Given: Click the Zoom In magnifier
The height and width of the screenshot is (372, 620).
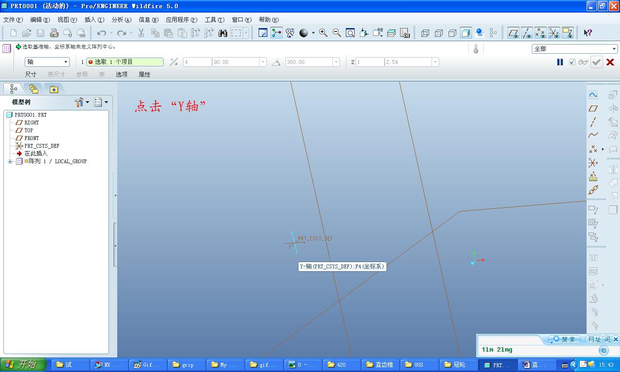Looking at the screenshot, I should [323, 33].
